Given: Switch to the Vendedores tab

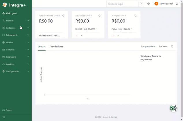Looking at the screenshot, I should (x=57, y=46).
